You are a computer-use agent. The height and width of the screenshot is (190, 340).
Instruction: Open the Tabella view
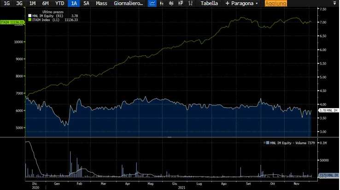(x=209, y=4)
